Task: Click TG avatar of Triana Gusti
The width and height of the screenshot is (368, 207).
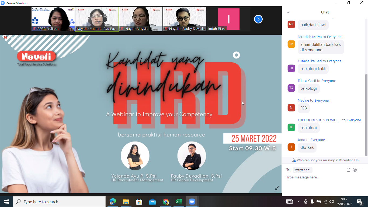Action: [x=291, y=88]
